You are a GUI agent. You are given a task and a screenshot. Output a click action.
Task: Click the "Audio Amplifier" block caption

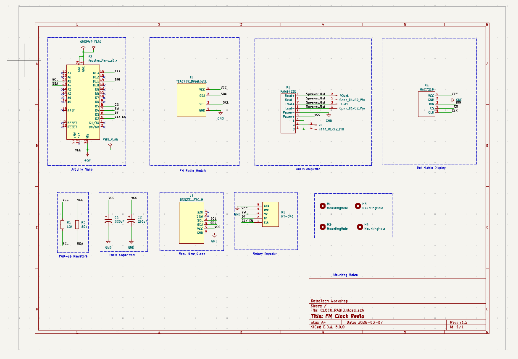(308, 169)
